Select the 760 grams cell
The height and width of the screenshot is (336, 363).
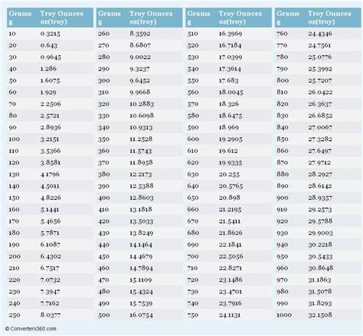[x=283, y=34]
